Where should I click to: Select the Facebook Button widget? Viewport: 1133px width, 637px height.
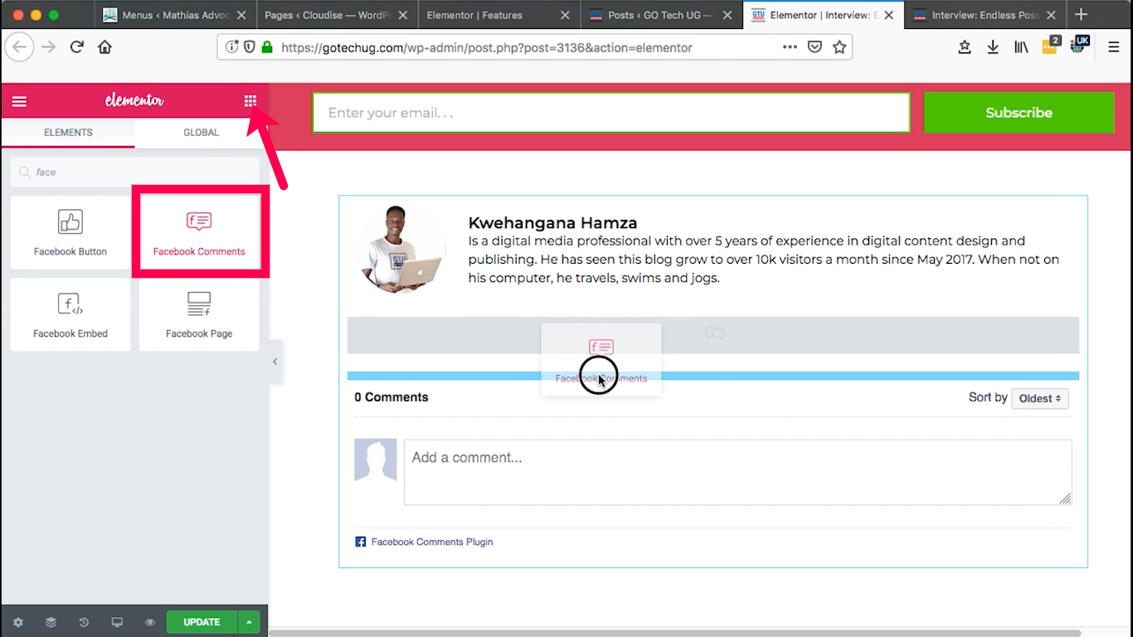coord(71,232)
